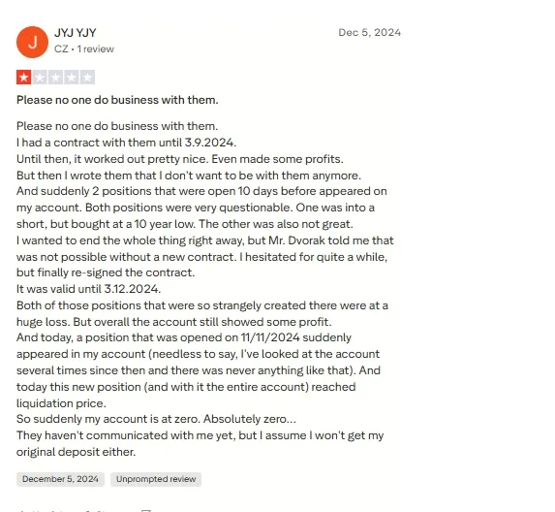Image resolution: width=555 pixels, height=512 pixels.
Task: Click the 'original deposit either.' last line
Action: 77,452
